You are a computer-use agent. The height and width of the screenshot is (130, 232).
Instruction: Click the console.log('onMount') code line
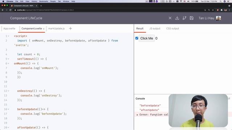[x=40, y=68]
